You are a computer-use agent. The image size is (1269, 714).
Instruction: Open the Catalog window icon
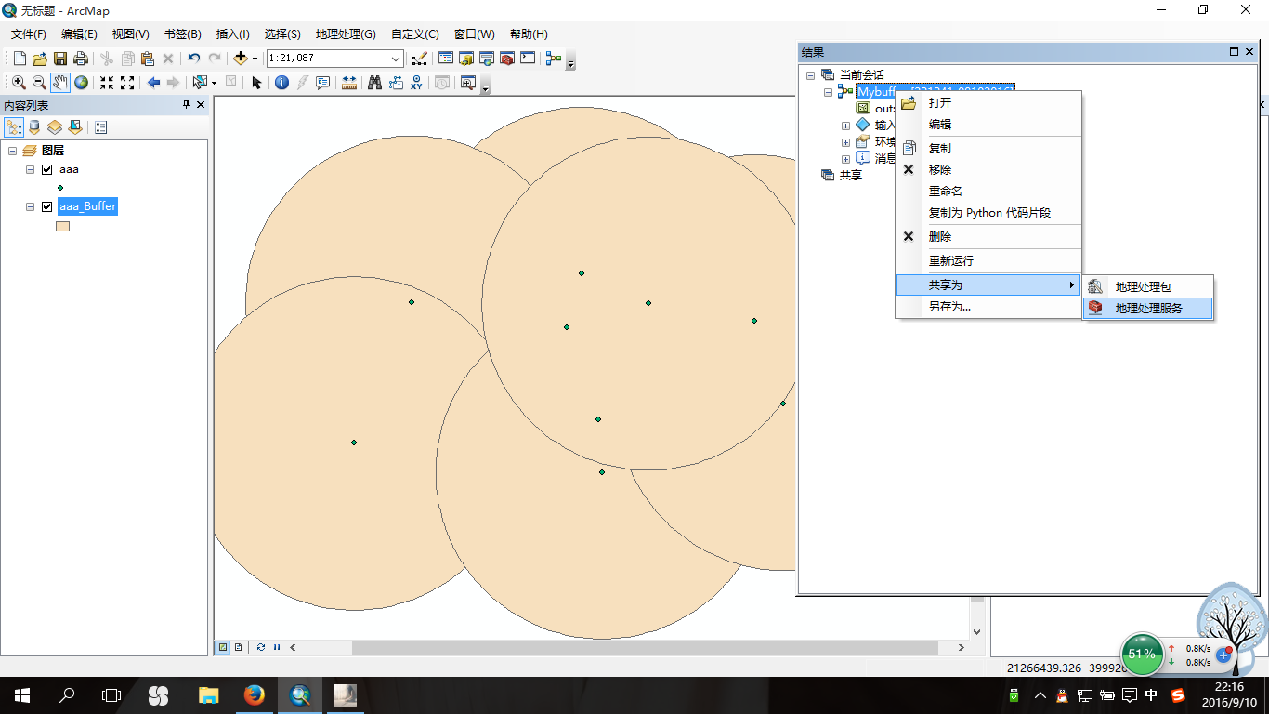[466, 58]
